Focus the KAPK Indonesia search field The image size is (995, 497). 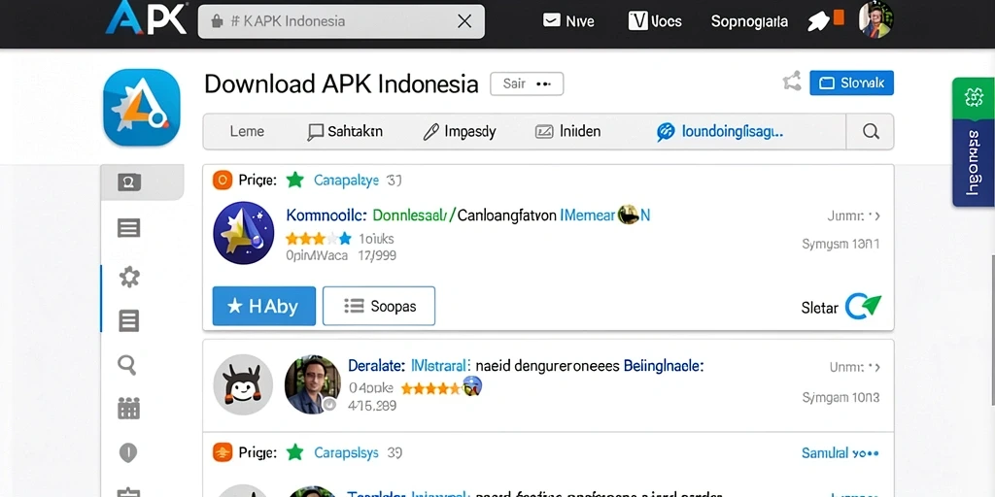(x=341, y=21)
